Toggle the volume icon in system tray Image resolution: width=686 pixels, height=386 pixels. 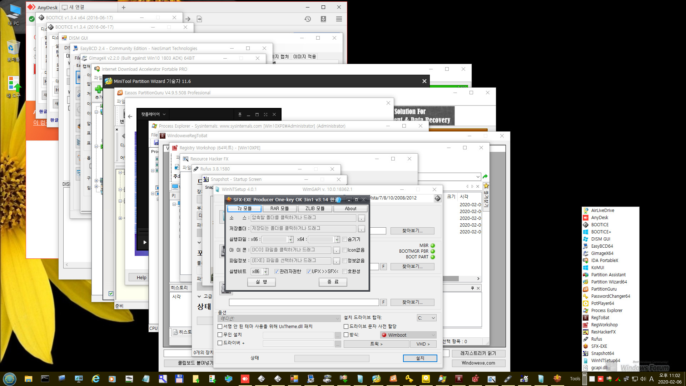pyautogui.click(x=643, y=379)
